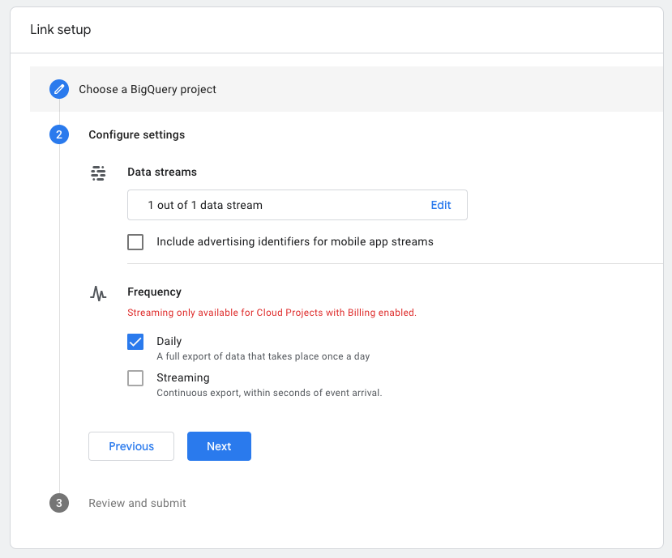Image resolution: width=672 pixels, height=558 pixels.
Task: Click Edit for the data streams
Action: point(441,205)
